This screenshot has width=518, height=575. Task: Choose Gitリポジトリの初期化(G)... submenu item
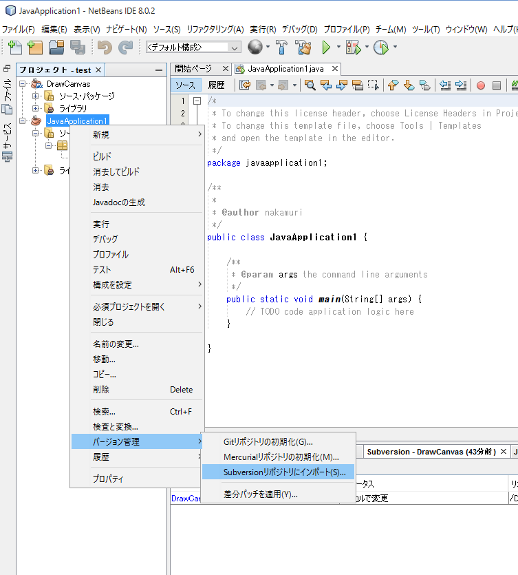pyautogui.click(x=278, y=442)
